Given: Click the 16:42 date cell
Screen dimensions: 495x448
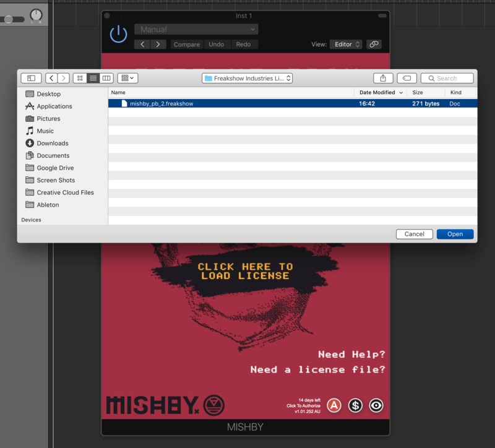Looking at the screenshot, I should (367, 103).
